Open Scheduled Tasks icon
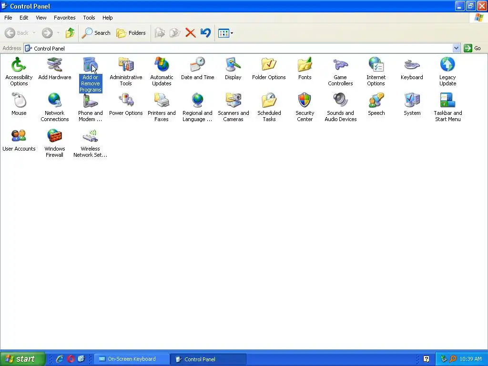This screenshot has height=366, width=488. click(269, 107)
